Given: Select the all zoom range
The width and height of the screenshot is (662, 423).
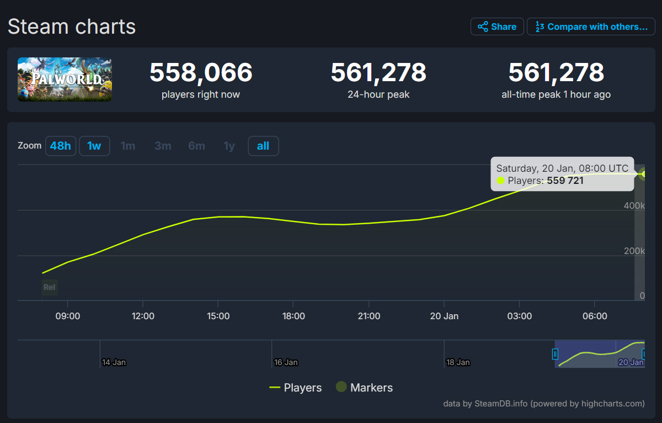Looking at the screenshot, I should pyautogui.click(x=263, y=146).
